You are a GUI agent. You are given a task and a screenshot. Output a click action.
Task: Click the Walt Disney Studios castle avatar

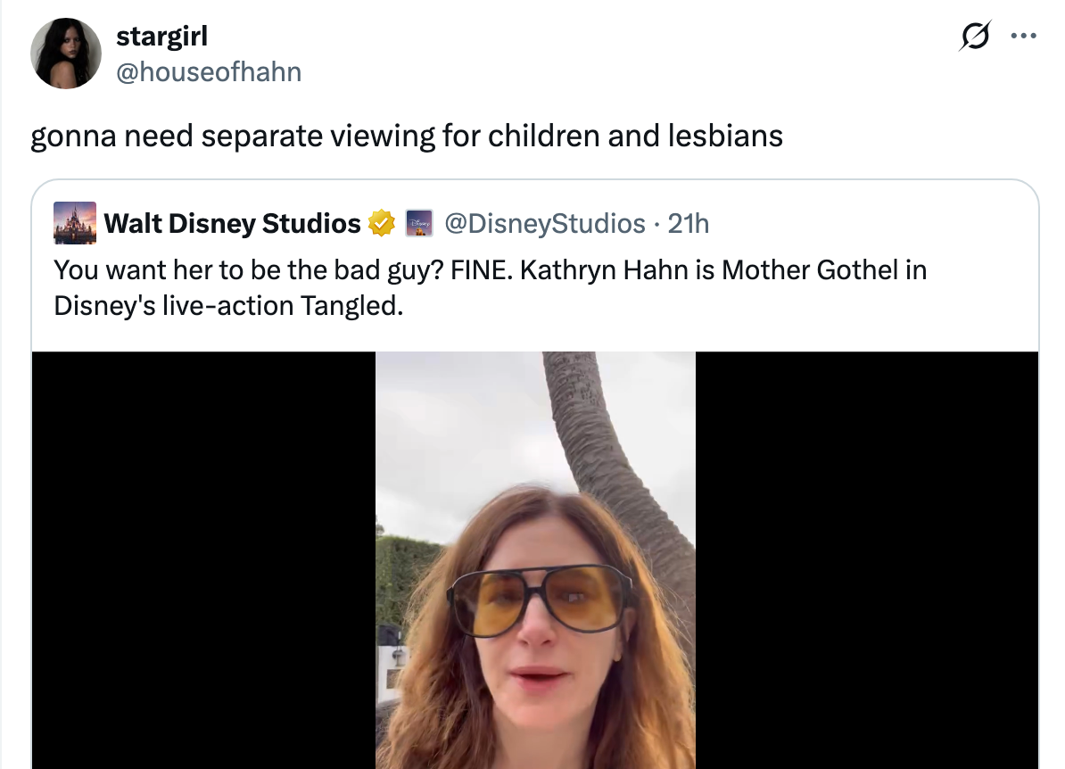[x=74, y=222]
